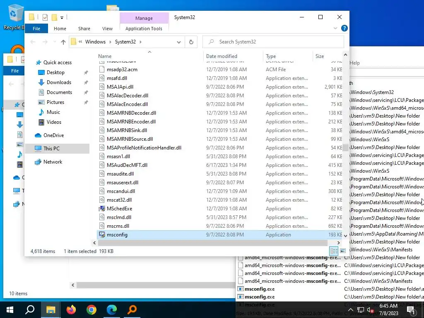Sort by the Type column header
The height and width of the screenshot is (318, 424).
pyautogui.click(x=271, y=56)
